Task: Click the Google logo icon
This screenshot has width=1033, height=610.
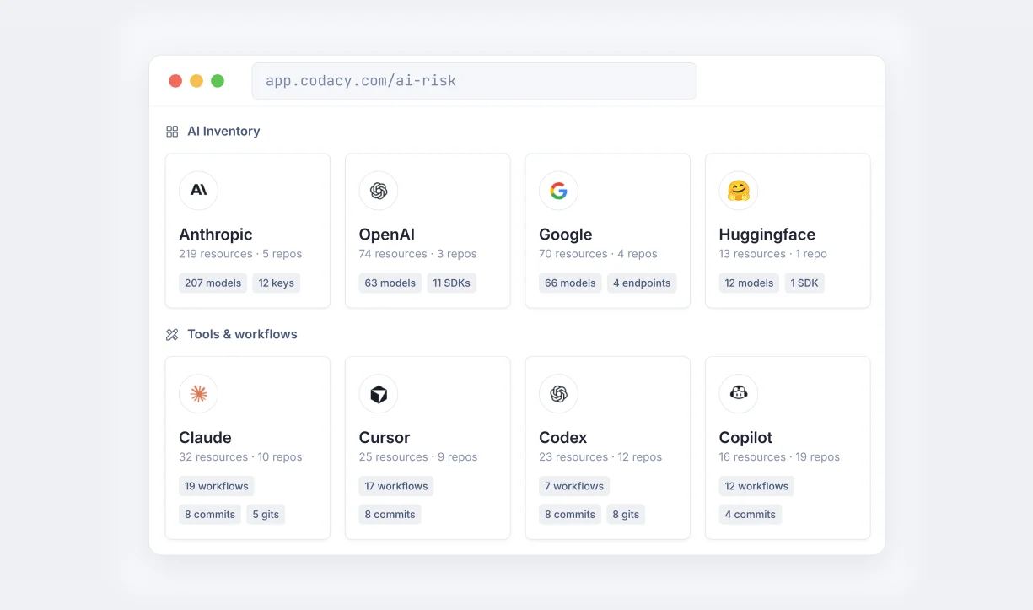Action: point(558,191)
